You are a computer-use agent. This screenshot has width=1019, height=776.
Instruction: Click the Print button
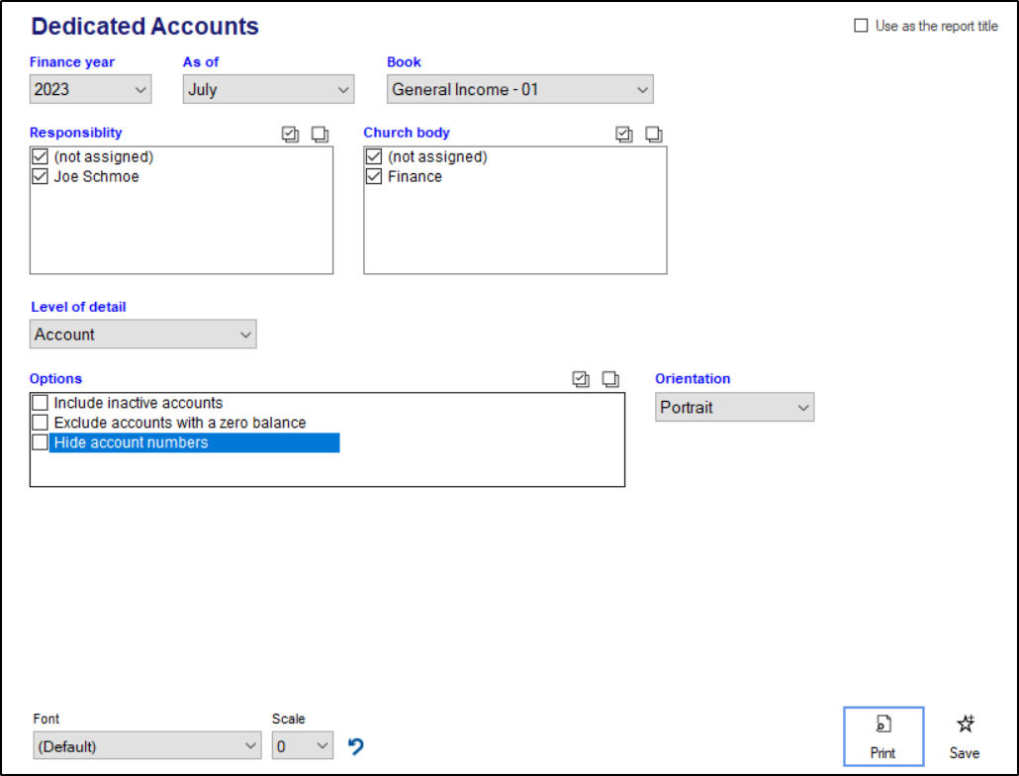tap(882, 736)
